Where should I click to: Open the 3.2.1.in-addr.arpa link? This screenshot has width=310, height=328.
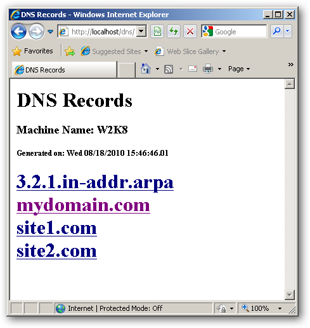(95, 182)
